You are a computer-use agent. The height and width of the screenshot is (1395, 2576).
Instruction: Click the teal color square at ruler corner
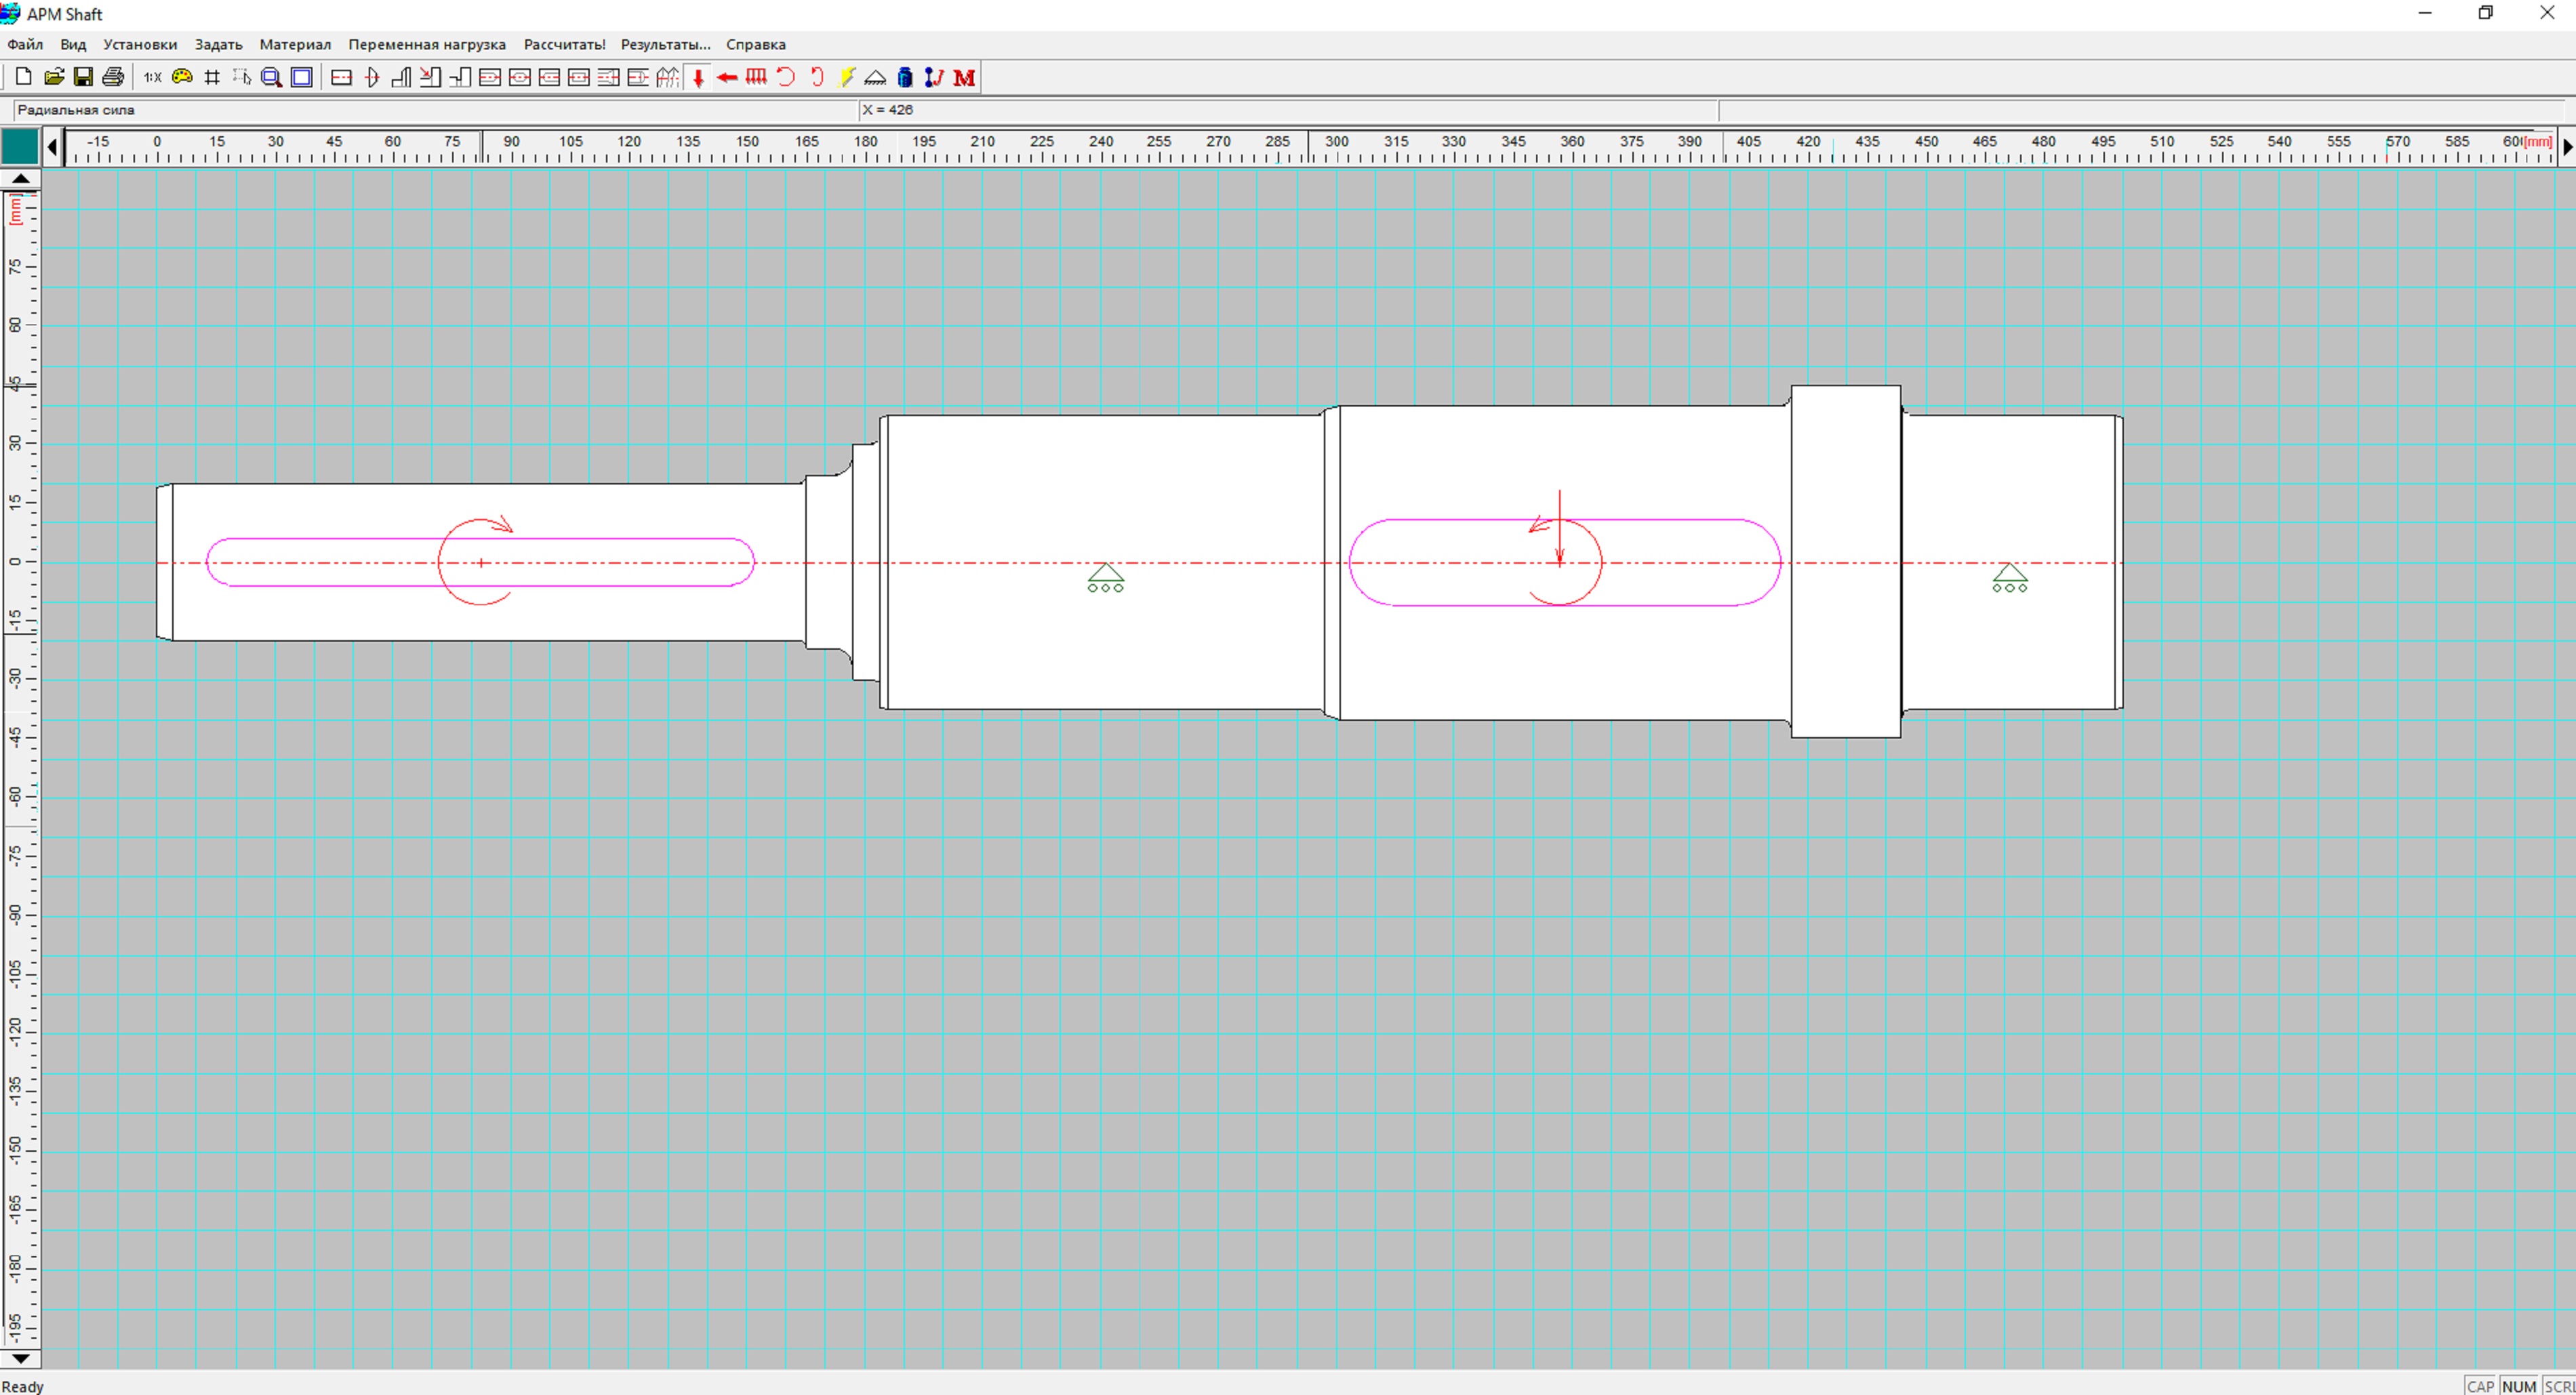(20, 147)
